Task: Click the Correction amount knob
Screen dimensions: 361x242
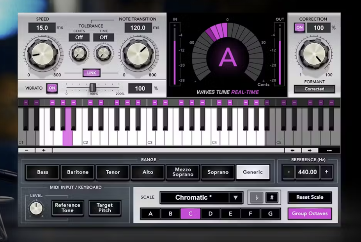Action: pos(314,54)
